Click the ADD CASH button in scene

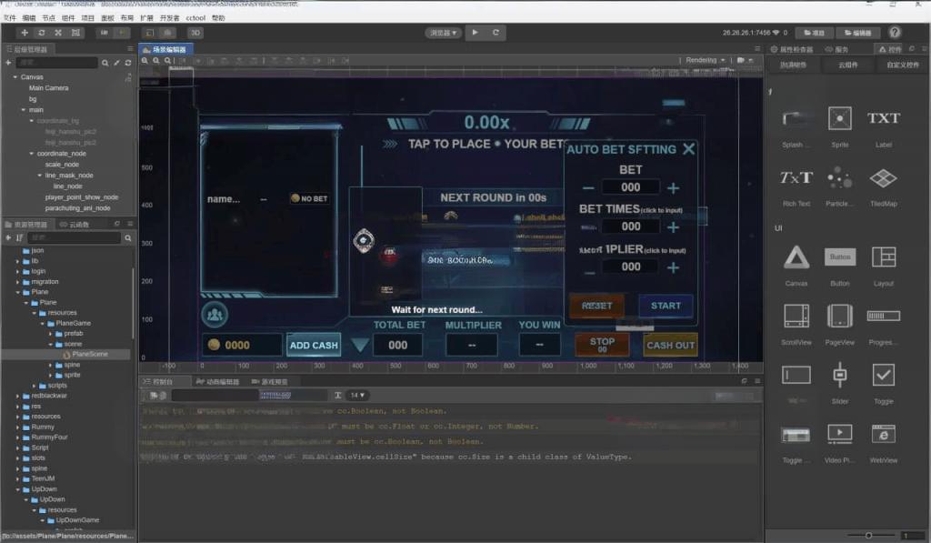coord(313,346)
